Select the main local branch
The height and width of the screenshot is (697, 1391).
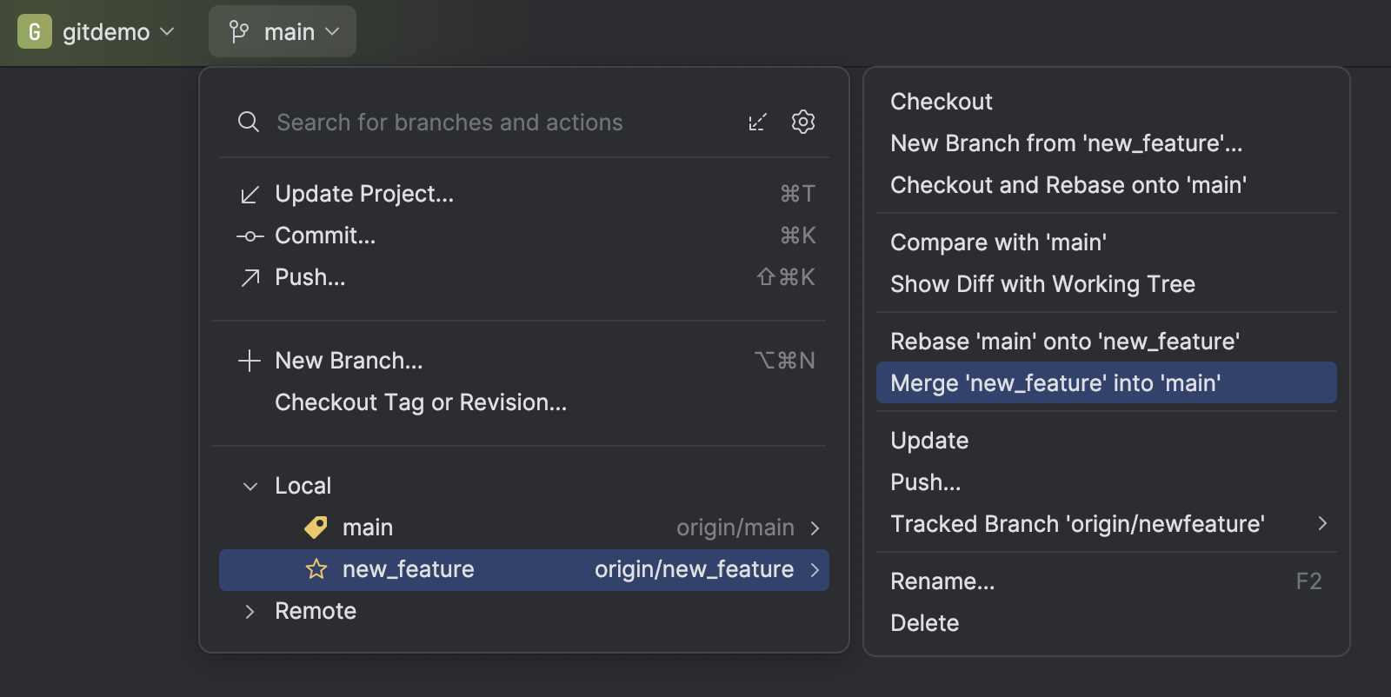click(x=369, y=528)
